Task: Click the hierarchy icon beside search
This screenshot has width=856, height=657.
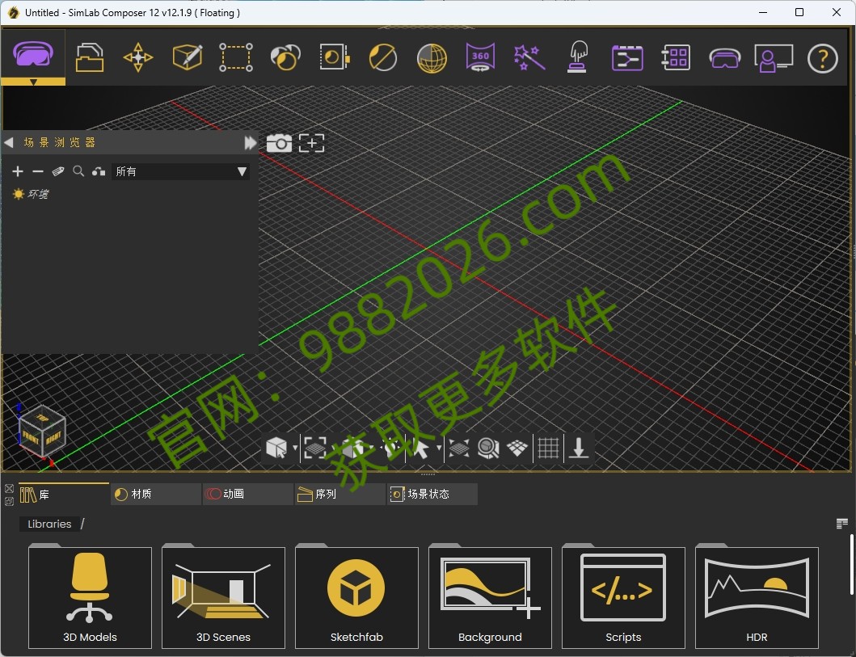Action: pos(99,171)
